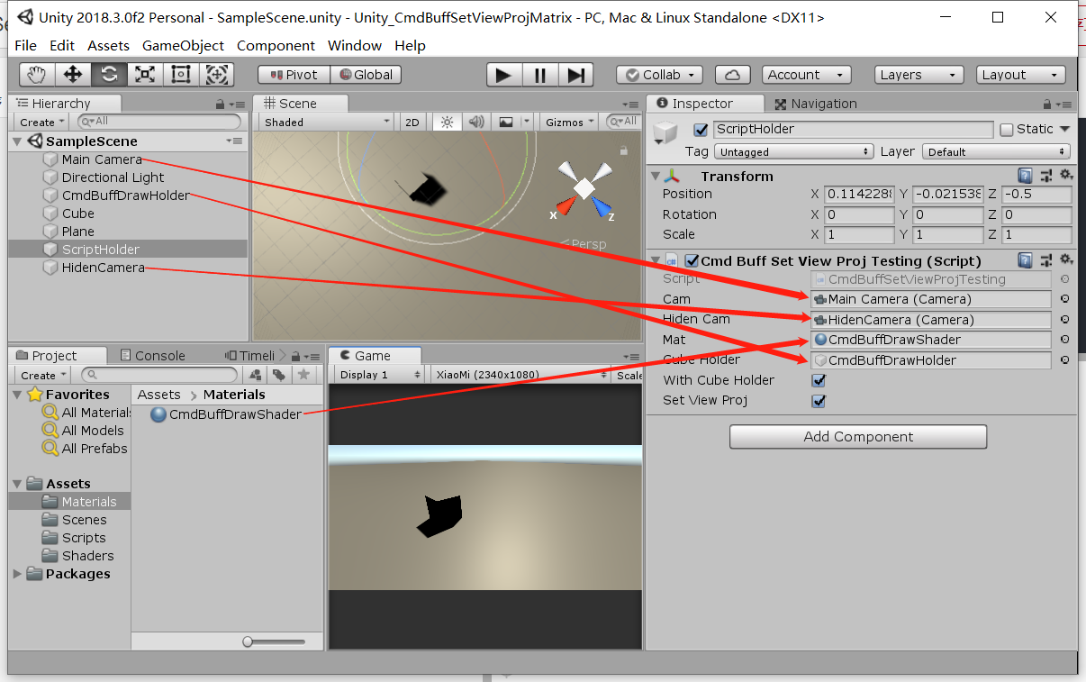Image resolution: width=1086 pixels, height=682 pixels.
Task: Open Collab dropdown
Action: point(659,75)
